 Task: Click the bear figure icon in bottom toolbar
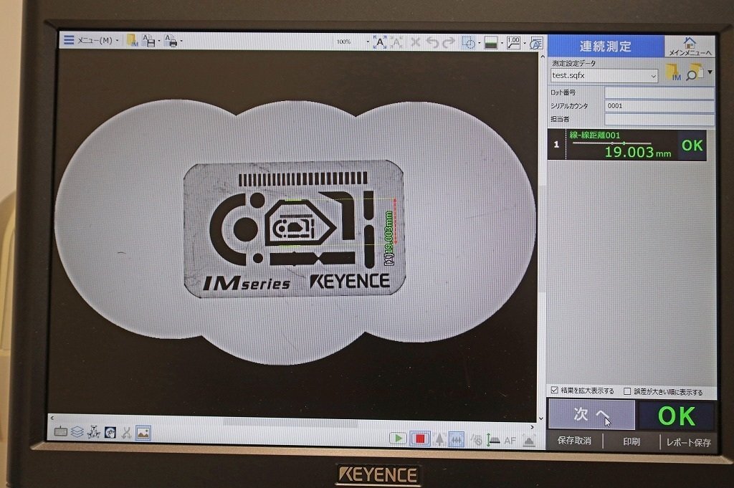[x=94, y=432]
